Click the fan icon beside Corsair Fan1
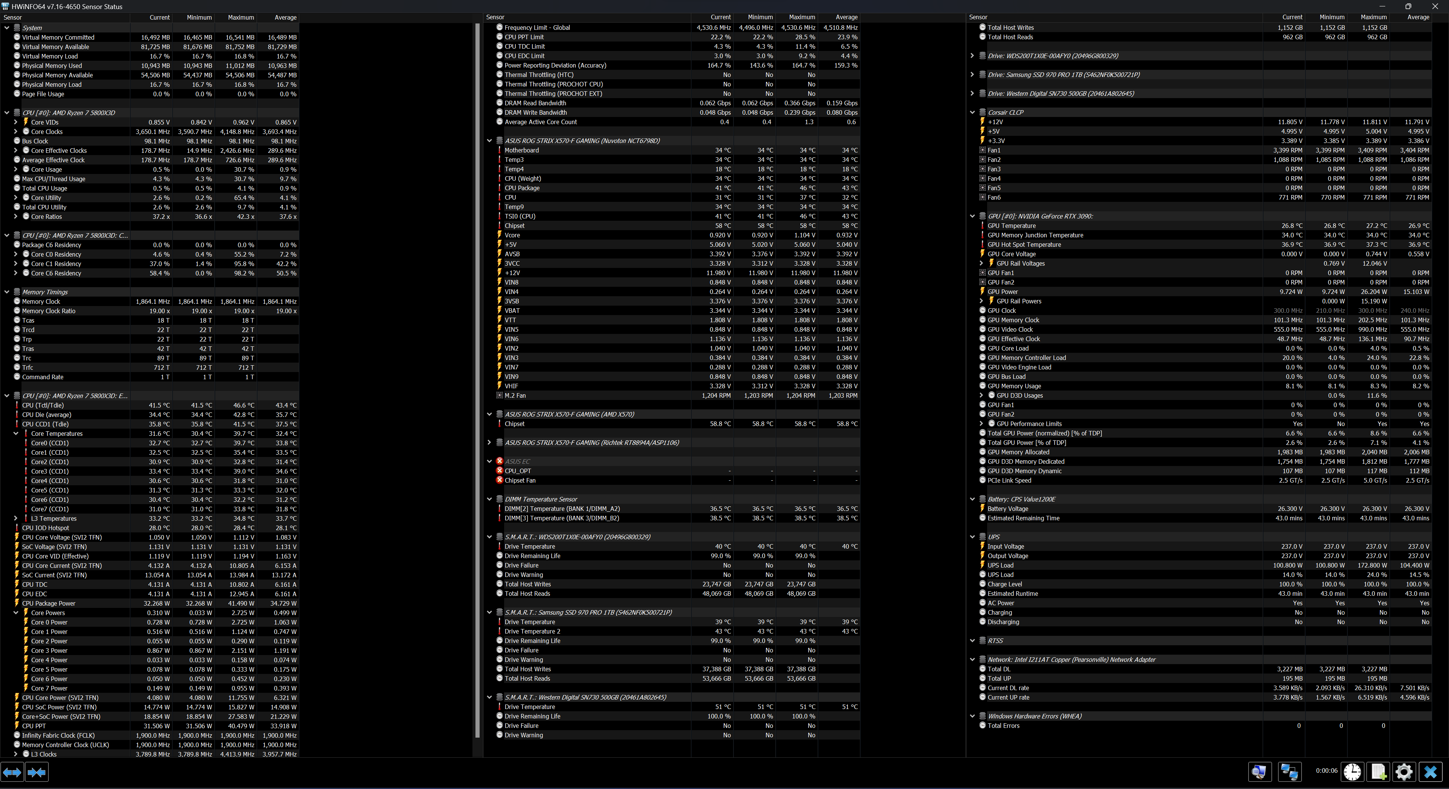The width and height of the screenshot is (1449, 789). (983, 150)
